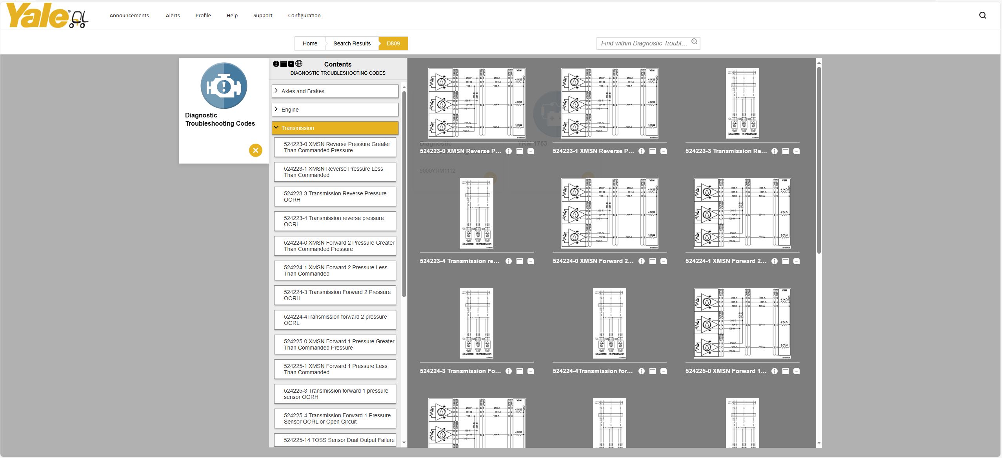Click three-dots icon in the Contents header
The image size is (1002, 458).
tap(276, 64)
